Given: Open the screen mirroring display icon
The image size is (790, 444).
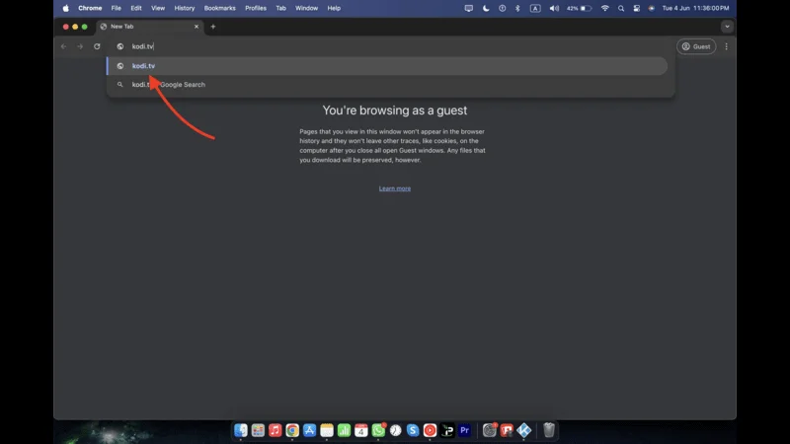Looking at the screenshot, I should pos(468,8).
